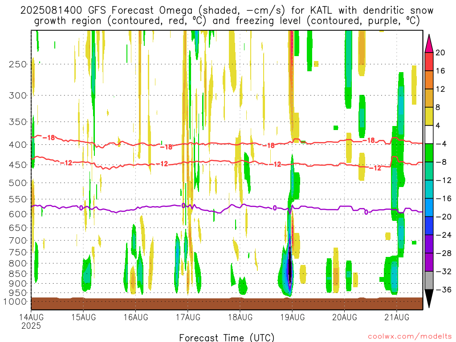Select the orange 12-to-16 colorbar swatch
Image resolution: width=456 pixels, height=342 pixels.
pyautogui.click(x=429, y=80)
